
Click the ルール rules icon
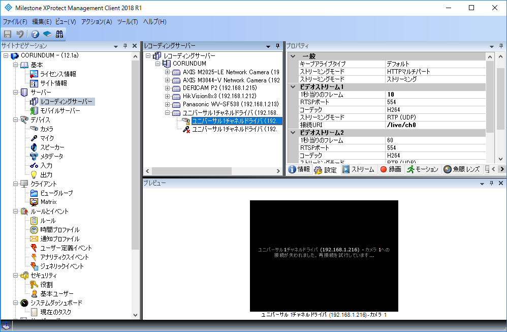[34, 221]
